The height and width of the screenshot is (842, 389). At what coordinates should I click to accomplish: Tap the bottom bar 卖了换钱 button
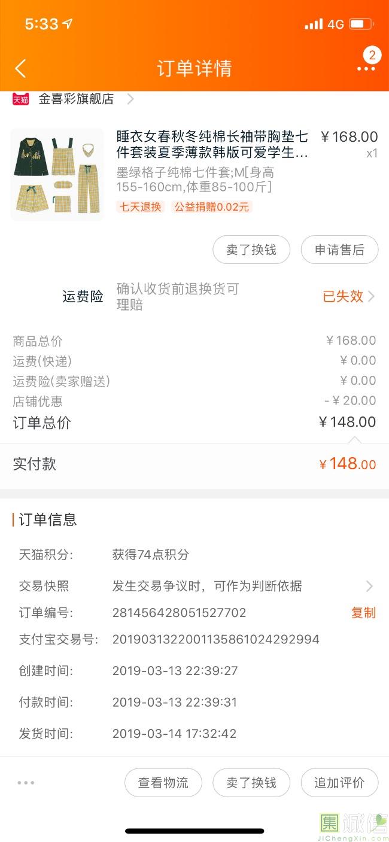pyautogui.click(x=251, y=783)
